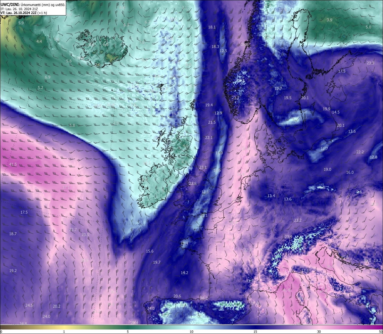Click the 14.5 value label
The image size is (383, 334).
coord(336,112)
